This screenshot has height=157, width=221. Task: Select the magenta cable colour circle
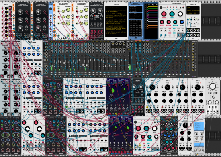(x=147, y=17)
